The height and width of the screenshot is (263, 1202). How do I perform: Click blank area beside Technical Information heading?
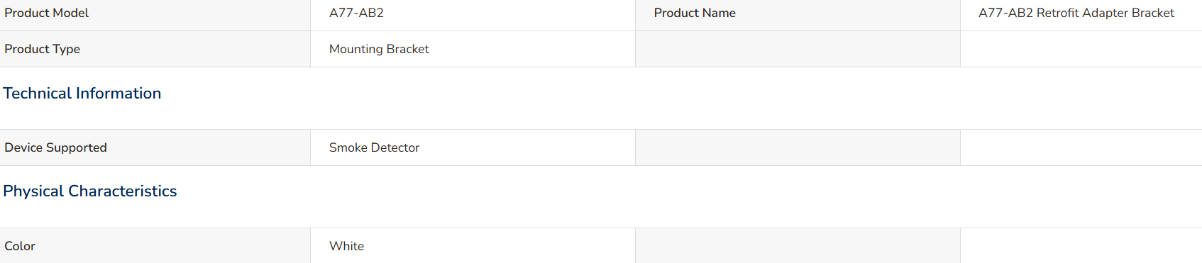681,98
